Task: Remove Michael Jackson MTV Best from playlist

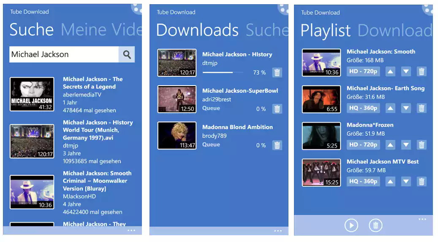Action: [x=422, y=181]
